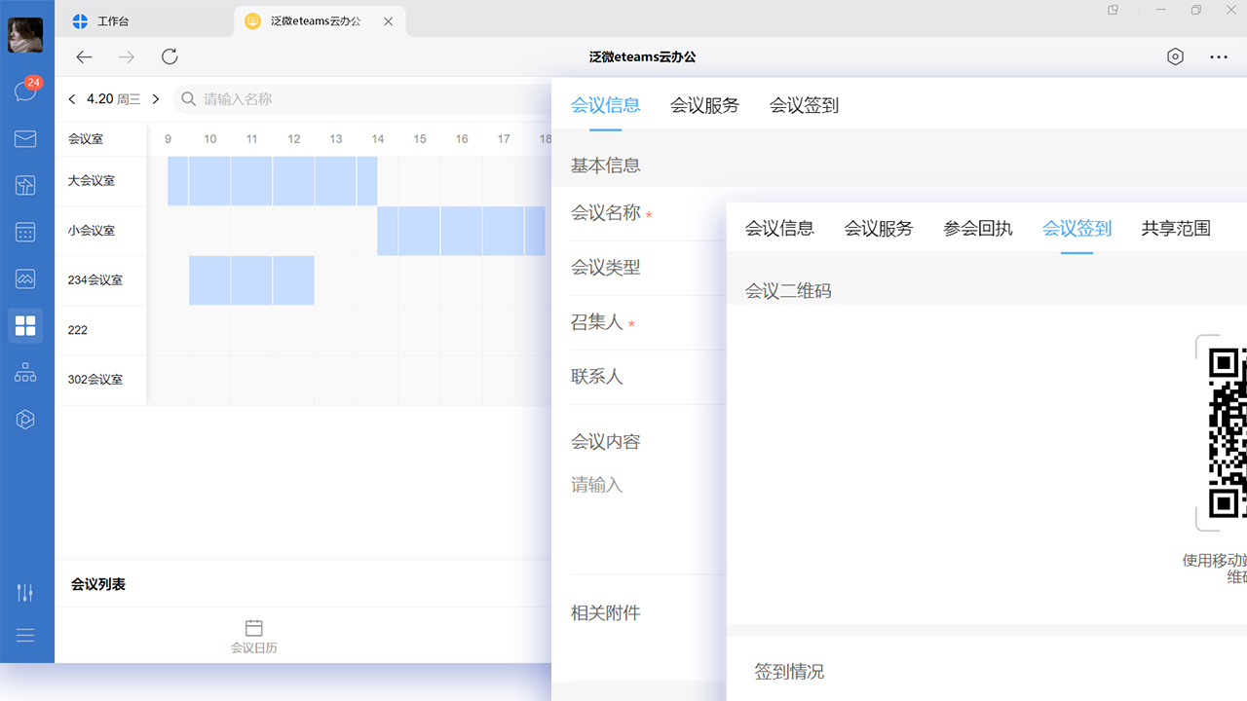Click the 相关附件 label
This screenshot has width=1247, height=701.
[606, 612]
